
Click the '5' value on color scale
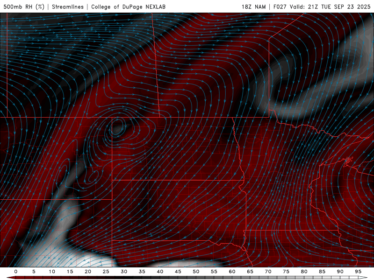coord(34,272)
